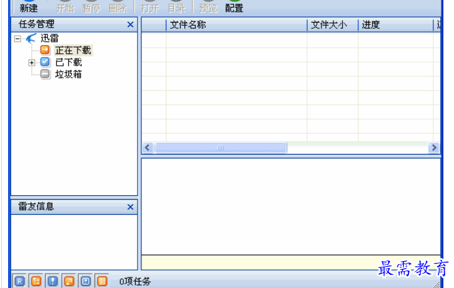Click the 任务管理 panel title

(x=36, y=24)
